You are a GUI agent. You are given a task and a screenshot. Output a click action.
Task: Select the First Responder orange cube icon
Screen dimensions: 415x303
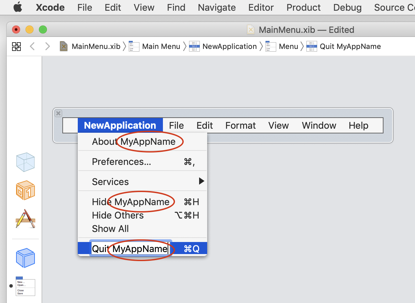coord(25,190)
